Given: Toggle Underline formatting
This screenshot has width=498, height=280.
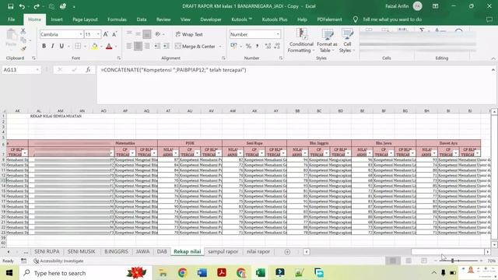Looking at the screenshot, I should click(x=61, y=46).
